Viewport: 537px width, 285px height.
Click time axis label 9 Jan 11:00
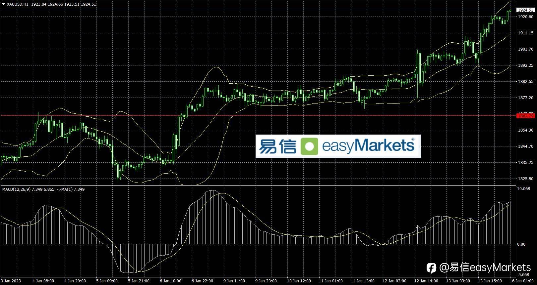(x=234, y=281)
